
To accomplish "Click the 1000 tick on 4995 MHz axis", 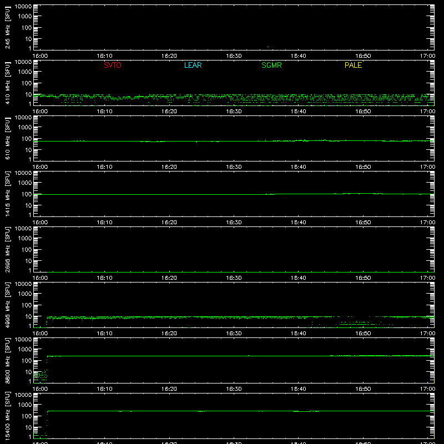I will coord(25,294).
